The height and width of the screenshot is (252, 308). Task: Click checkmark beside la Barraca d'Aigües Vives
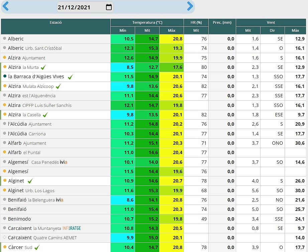point(70,77)
